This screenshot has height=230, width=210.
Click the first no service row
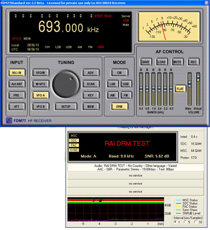click(135, 176)
